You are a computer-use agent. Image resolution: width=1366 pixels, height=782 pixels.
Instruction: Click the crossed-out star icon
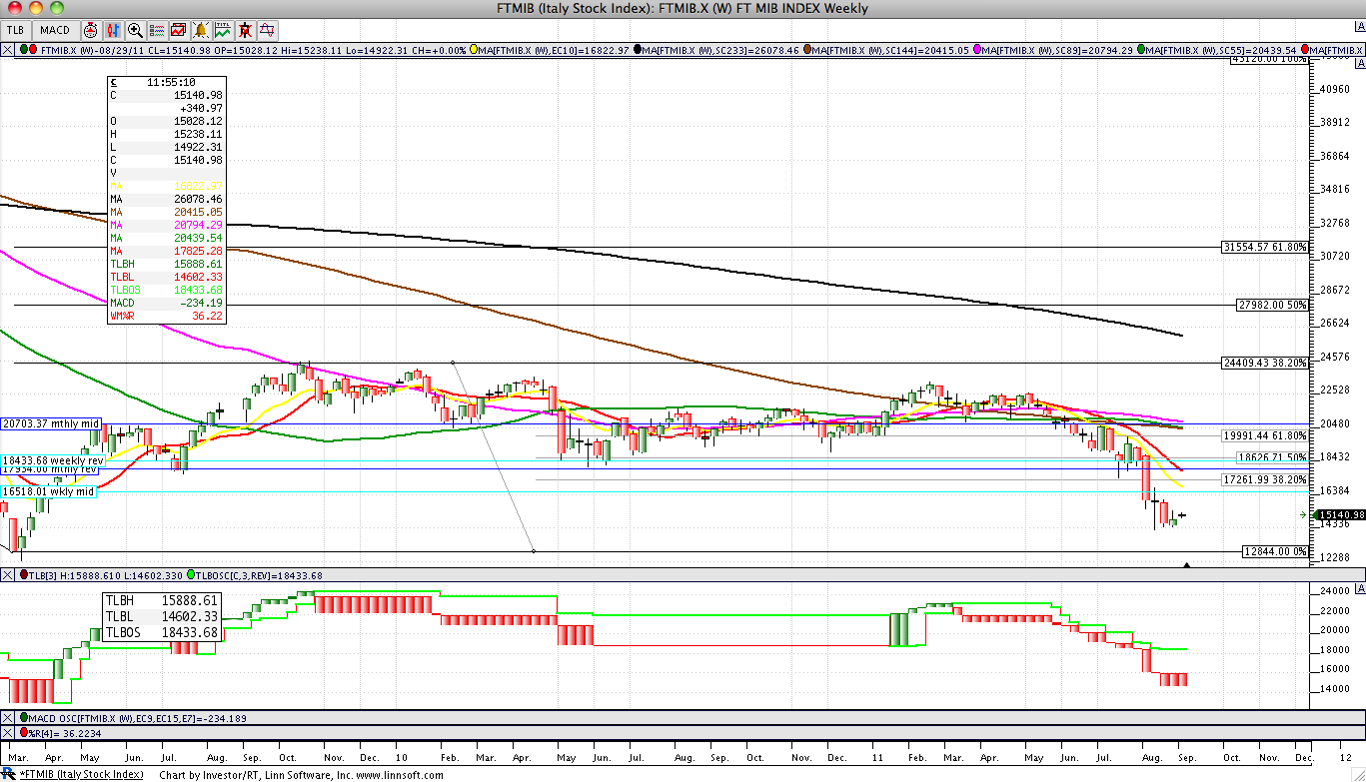(245, 30)
